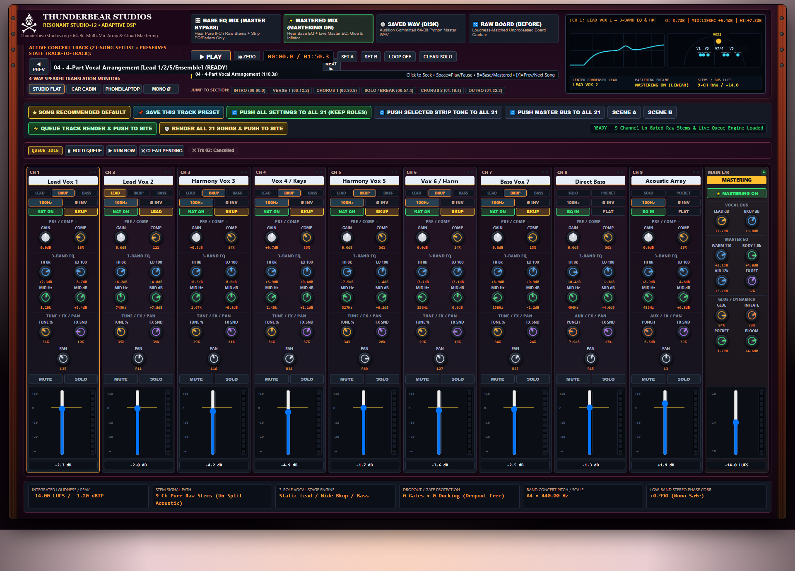Click the Thunderbear skull logo icon
The width and height of the screenshot is (795, 571).
(x=29, y=23)
